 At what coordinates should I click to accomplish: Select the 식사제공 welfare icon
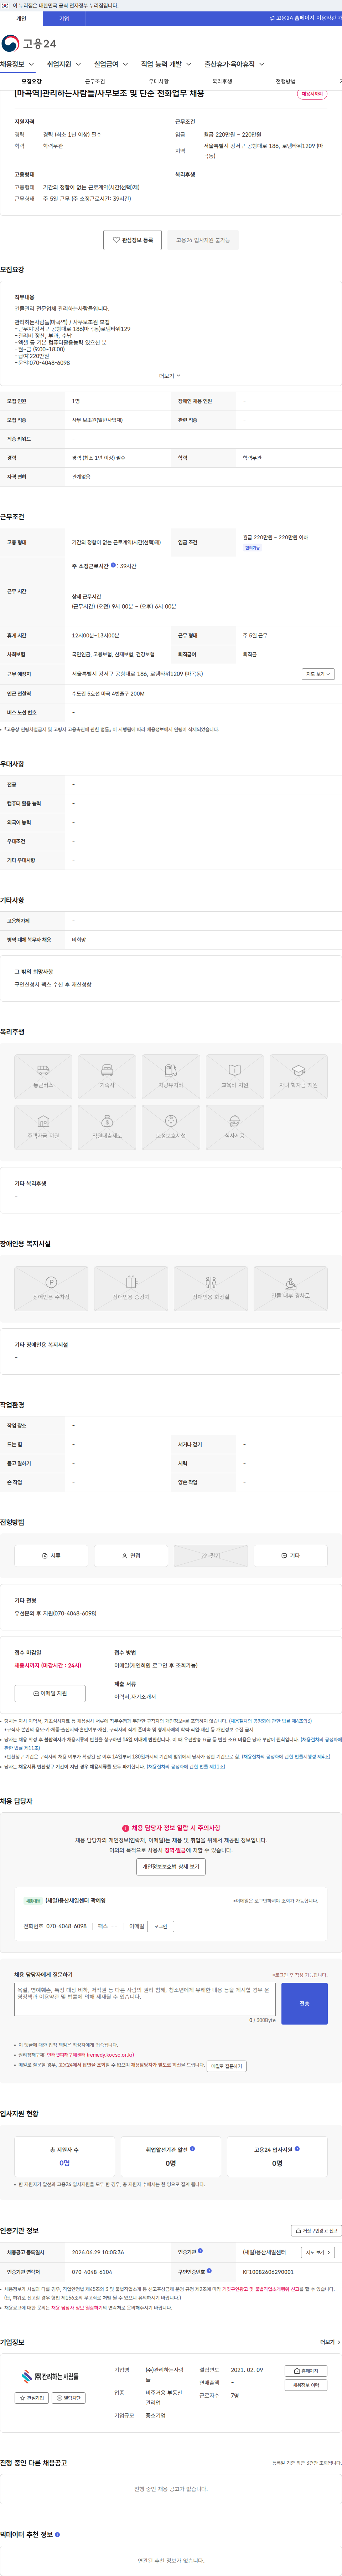(235, 1127)
